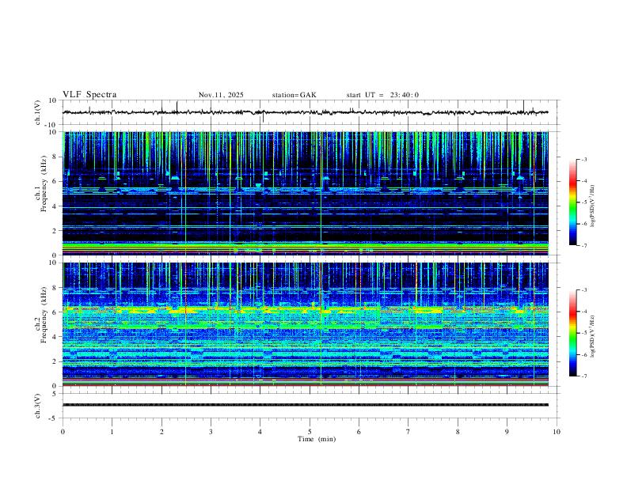Viewport: 627px width, 484px height.
Task: Click the "7" tick on the time axis
Action: [408, 432]
